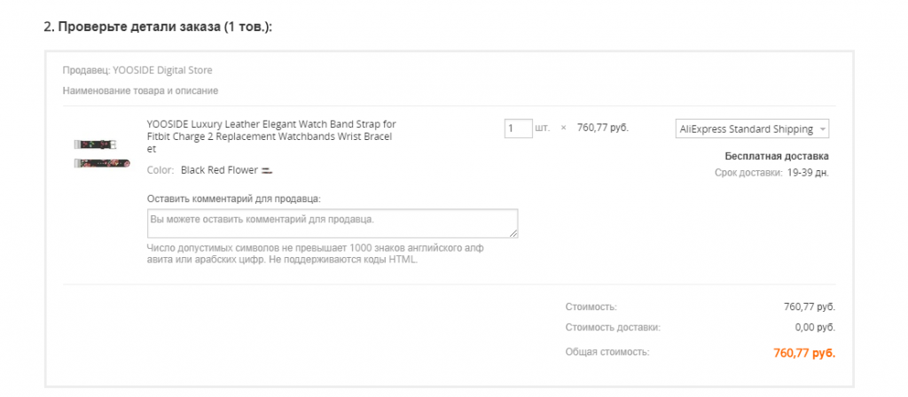The image size is (908, 397).
Task: Click the Black Red Flower color swatch icon
Action: pos(267,170)
